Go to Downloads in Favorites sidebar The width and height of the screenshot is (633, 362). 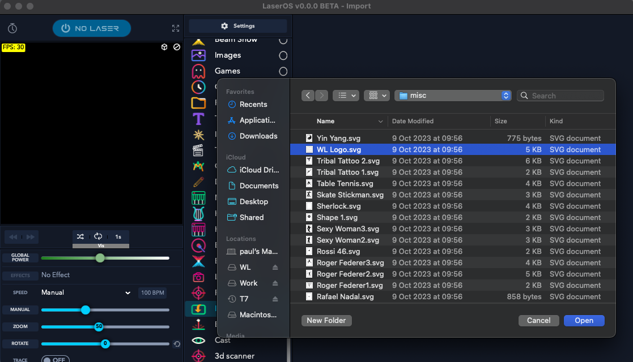pyautogui.click(x=258, y=136)
